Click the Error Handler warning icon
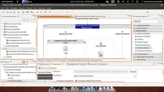Viewport: 164px width, 92px height. pos(101,43)
